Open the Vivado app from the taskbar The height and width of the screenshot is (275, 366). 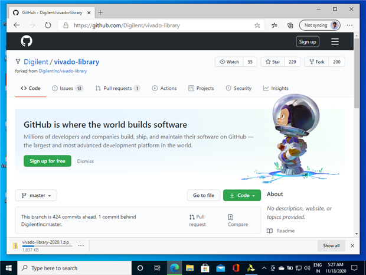[251, 268]
